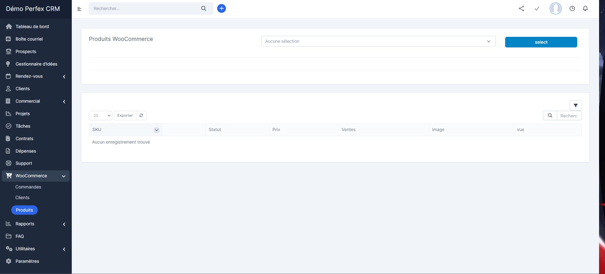Open the blue quick-create plus button
This screenshot has width=605, height=274.
pyautogui.click(x=222, y=8)
